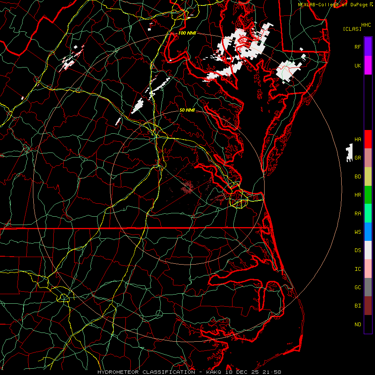Click the HA red legend swatch
Viewport: 375px width, 375px height.
tap(368, 139)
